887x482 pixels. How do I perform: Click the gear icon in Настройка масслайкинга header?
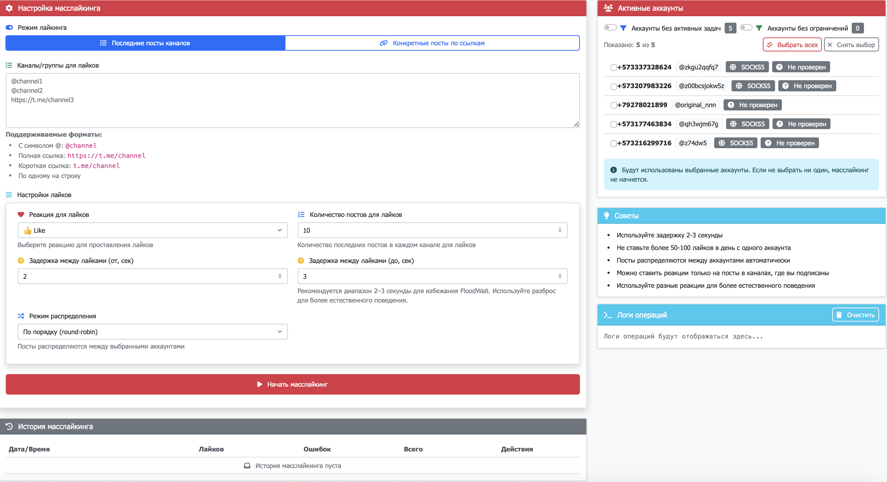tap(9, 8)
